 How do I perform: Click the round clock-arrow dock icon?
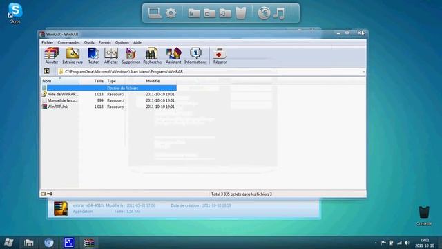(264, 13)
